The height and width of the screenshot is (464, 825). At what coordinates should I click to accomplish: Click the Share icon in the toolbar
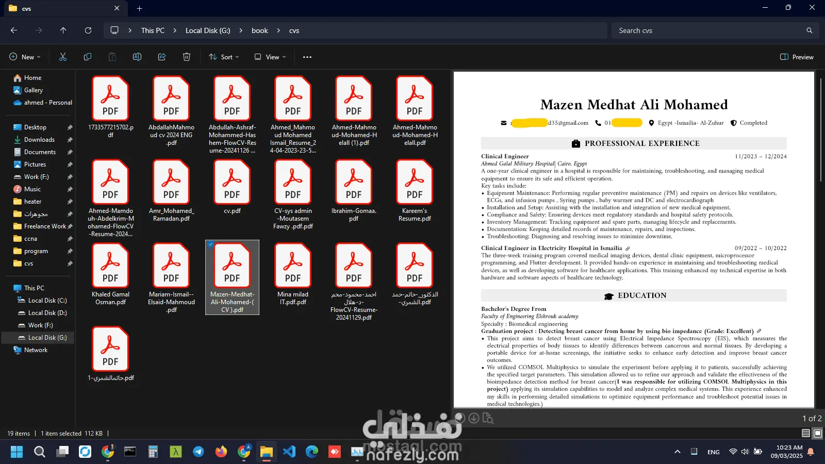click(162, 57)
